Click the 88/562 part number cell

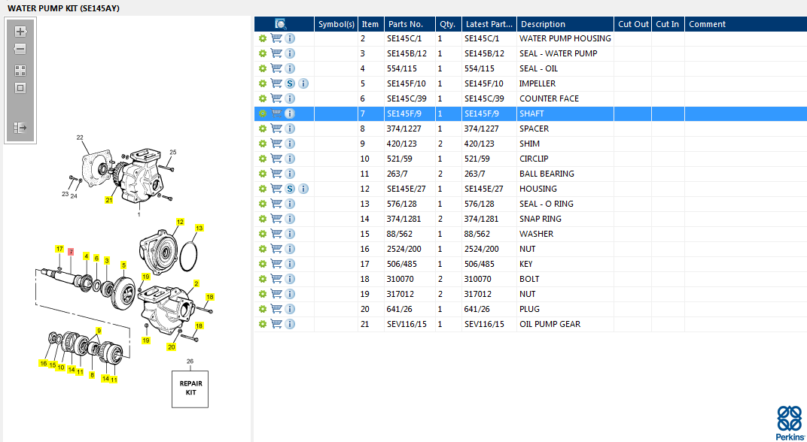point(410,234)
